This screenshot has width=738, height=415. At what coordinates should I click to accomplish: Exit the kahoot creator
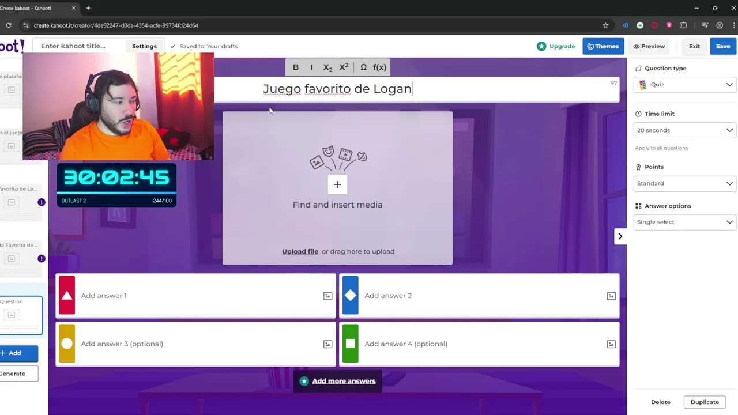(694, 46)
